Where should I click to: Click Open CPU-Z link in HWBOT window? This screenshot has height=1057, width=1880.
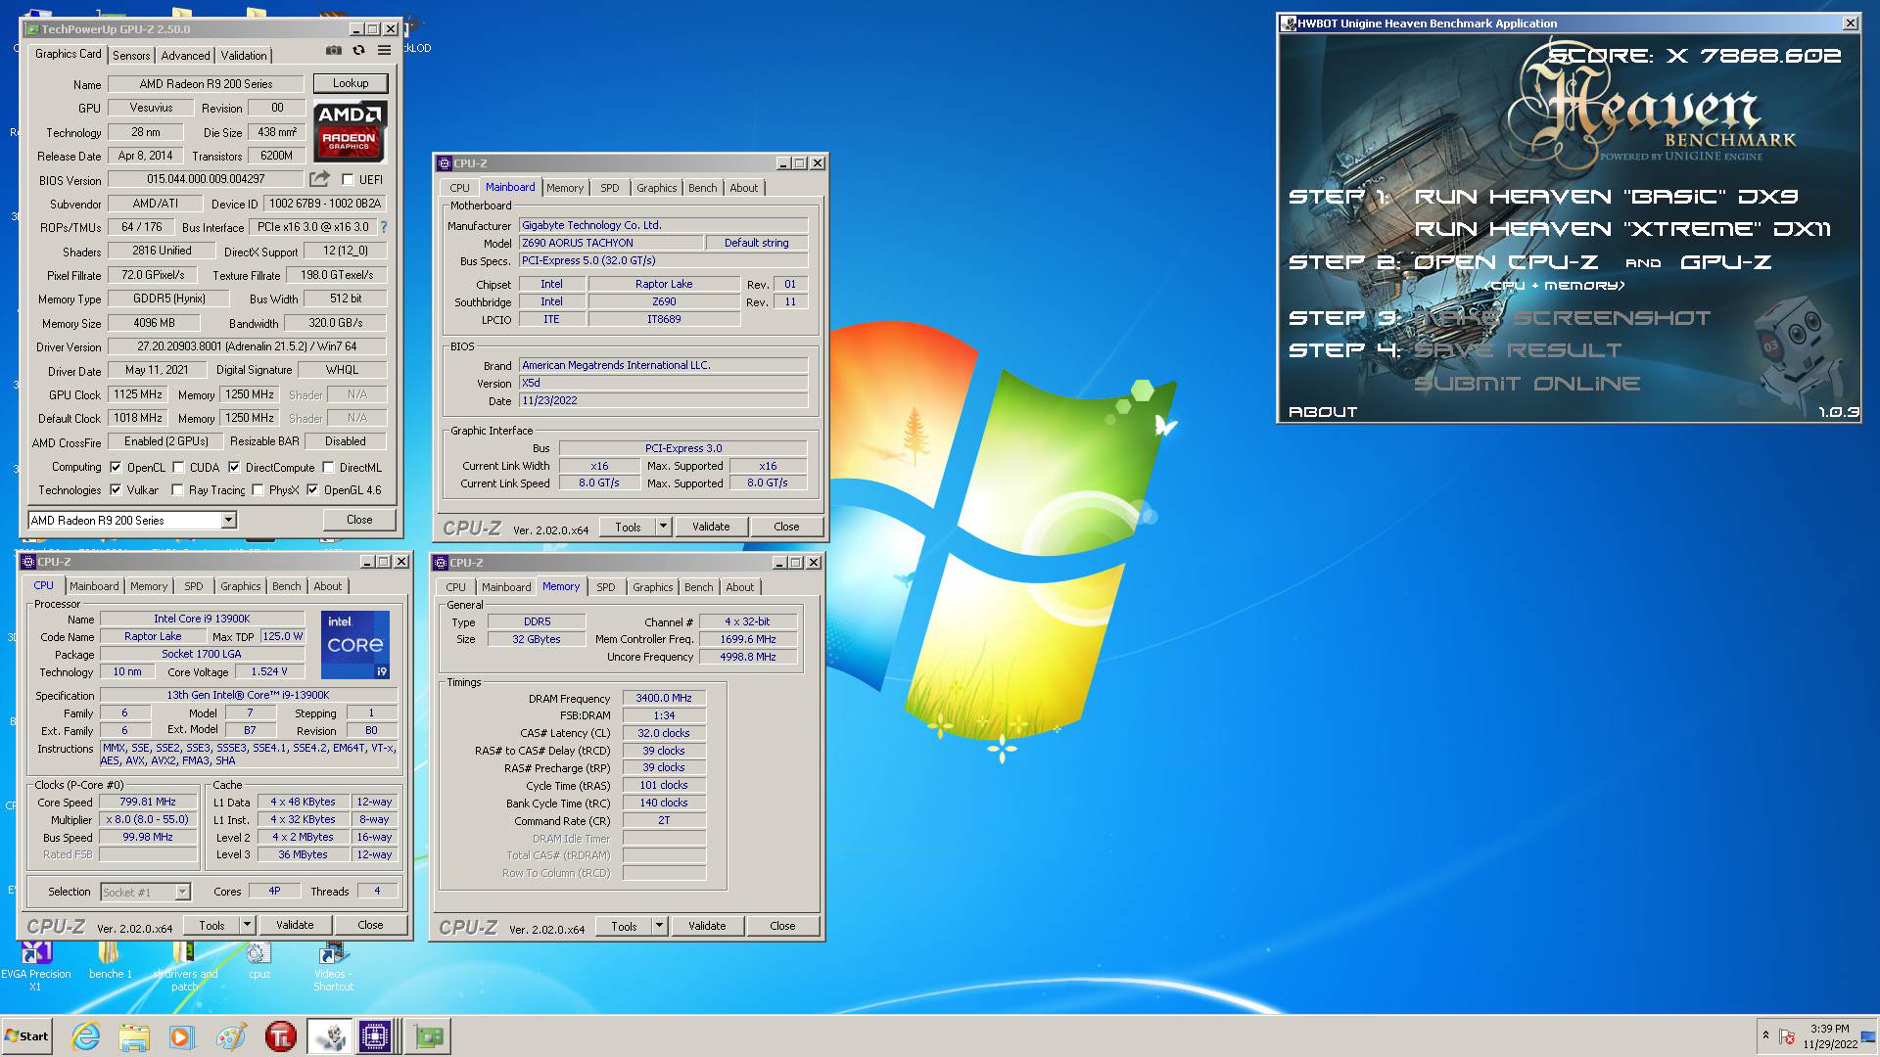click(x=1506, y=262)
